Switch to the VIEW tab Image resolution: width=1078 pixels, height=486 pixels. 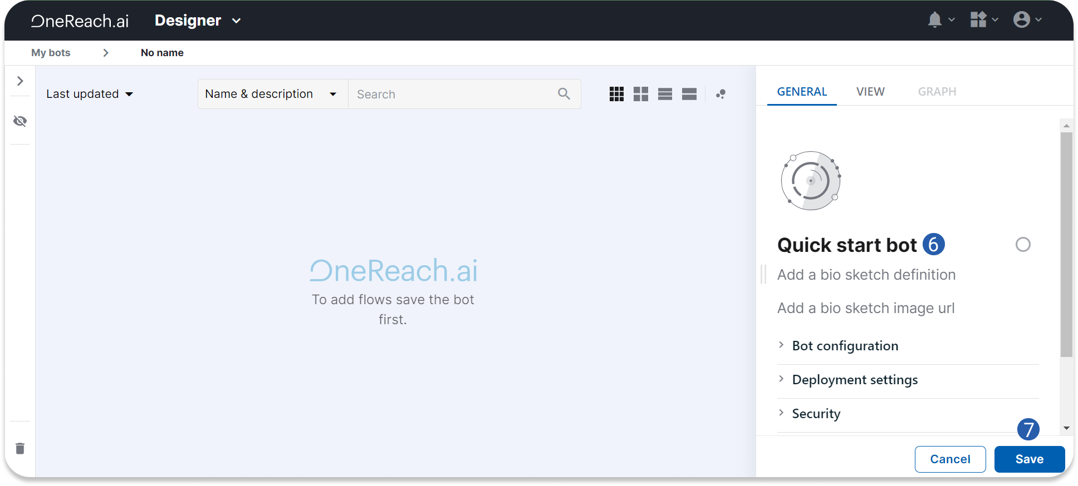[870, 92]
